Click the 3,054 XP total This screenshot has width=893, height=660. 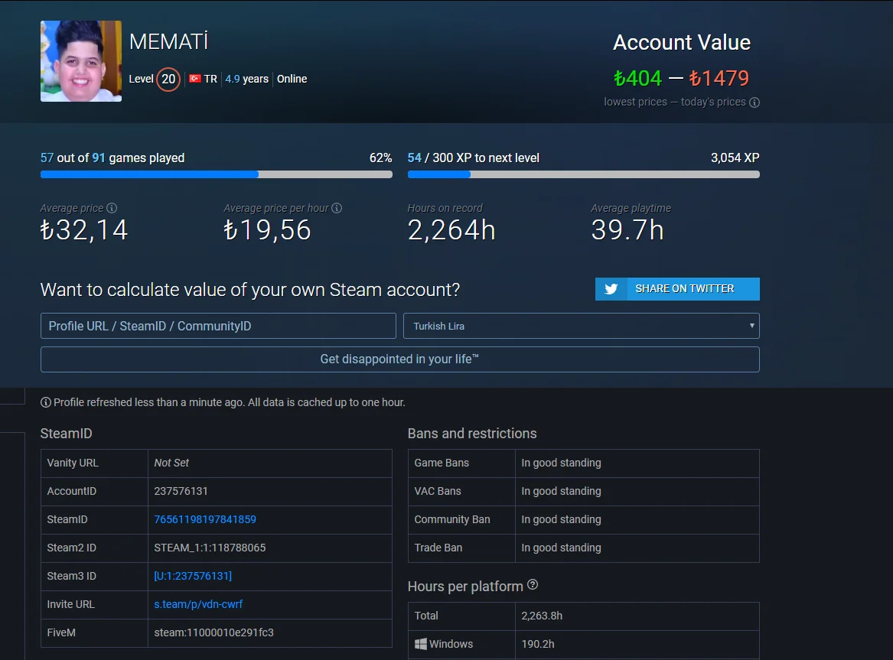pos(735,158)
